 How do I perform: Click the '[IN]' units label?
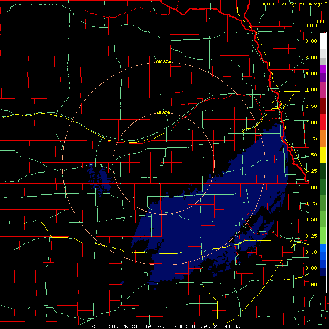pos(312,25)
